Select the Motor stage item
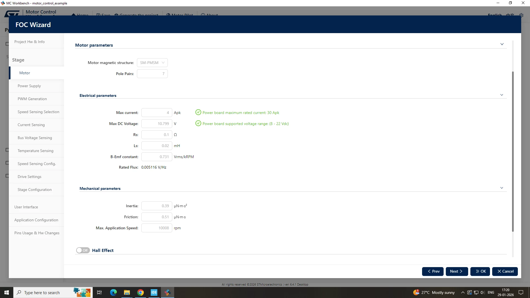 click(36, 73)
